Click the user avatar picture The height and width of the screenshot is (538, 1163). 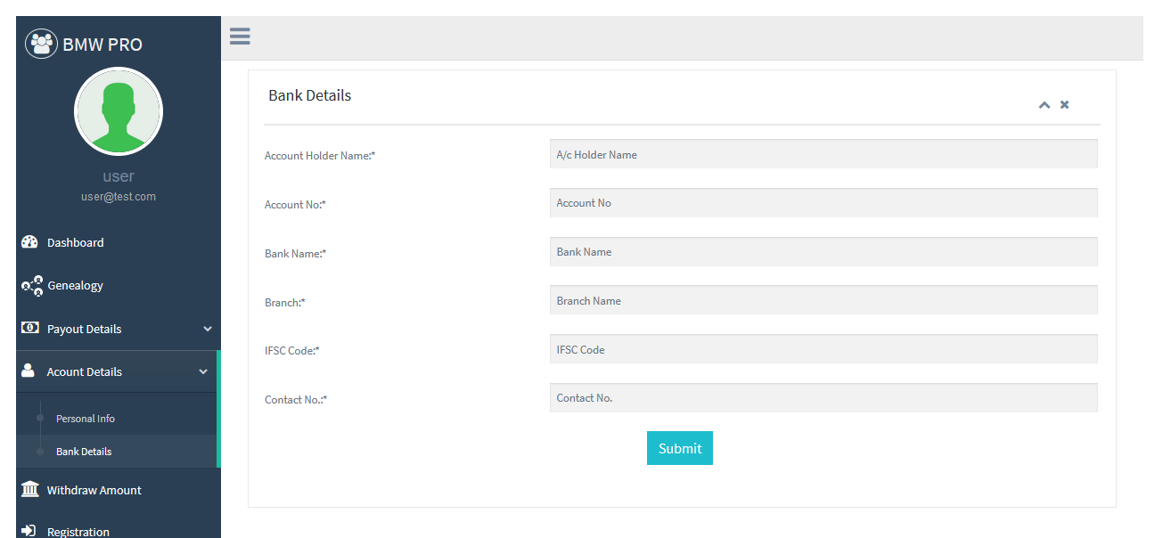[x=119, y=112]
